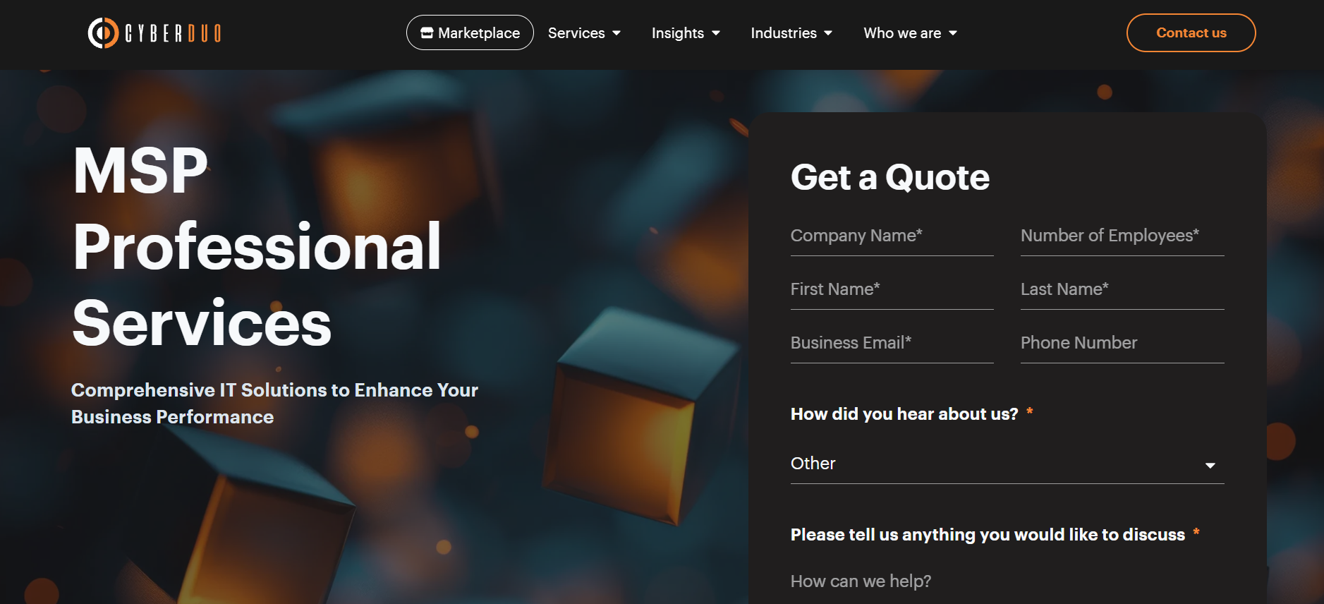This screenshot has width=1324, height=604.
Task: Focus the Company Name field
Action: pos(892,236)
